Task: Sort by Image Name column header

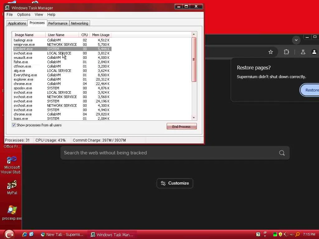Action: pyautogui.click(x=29, y=35)
